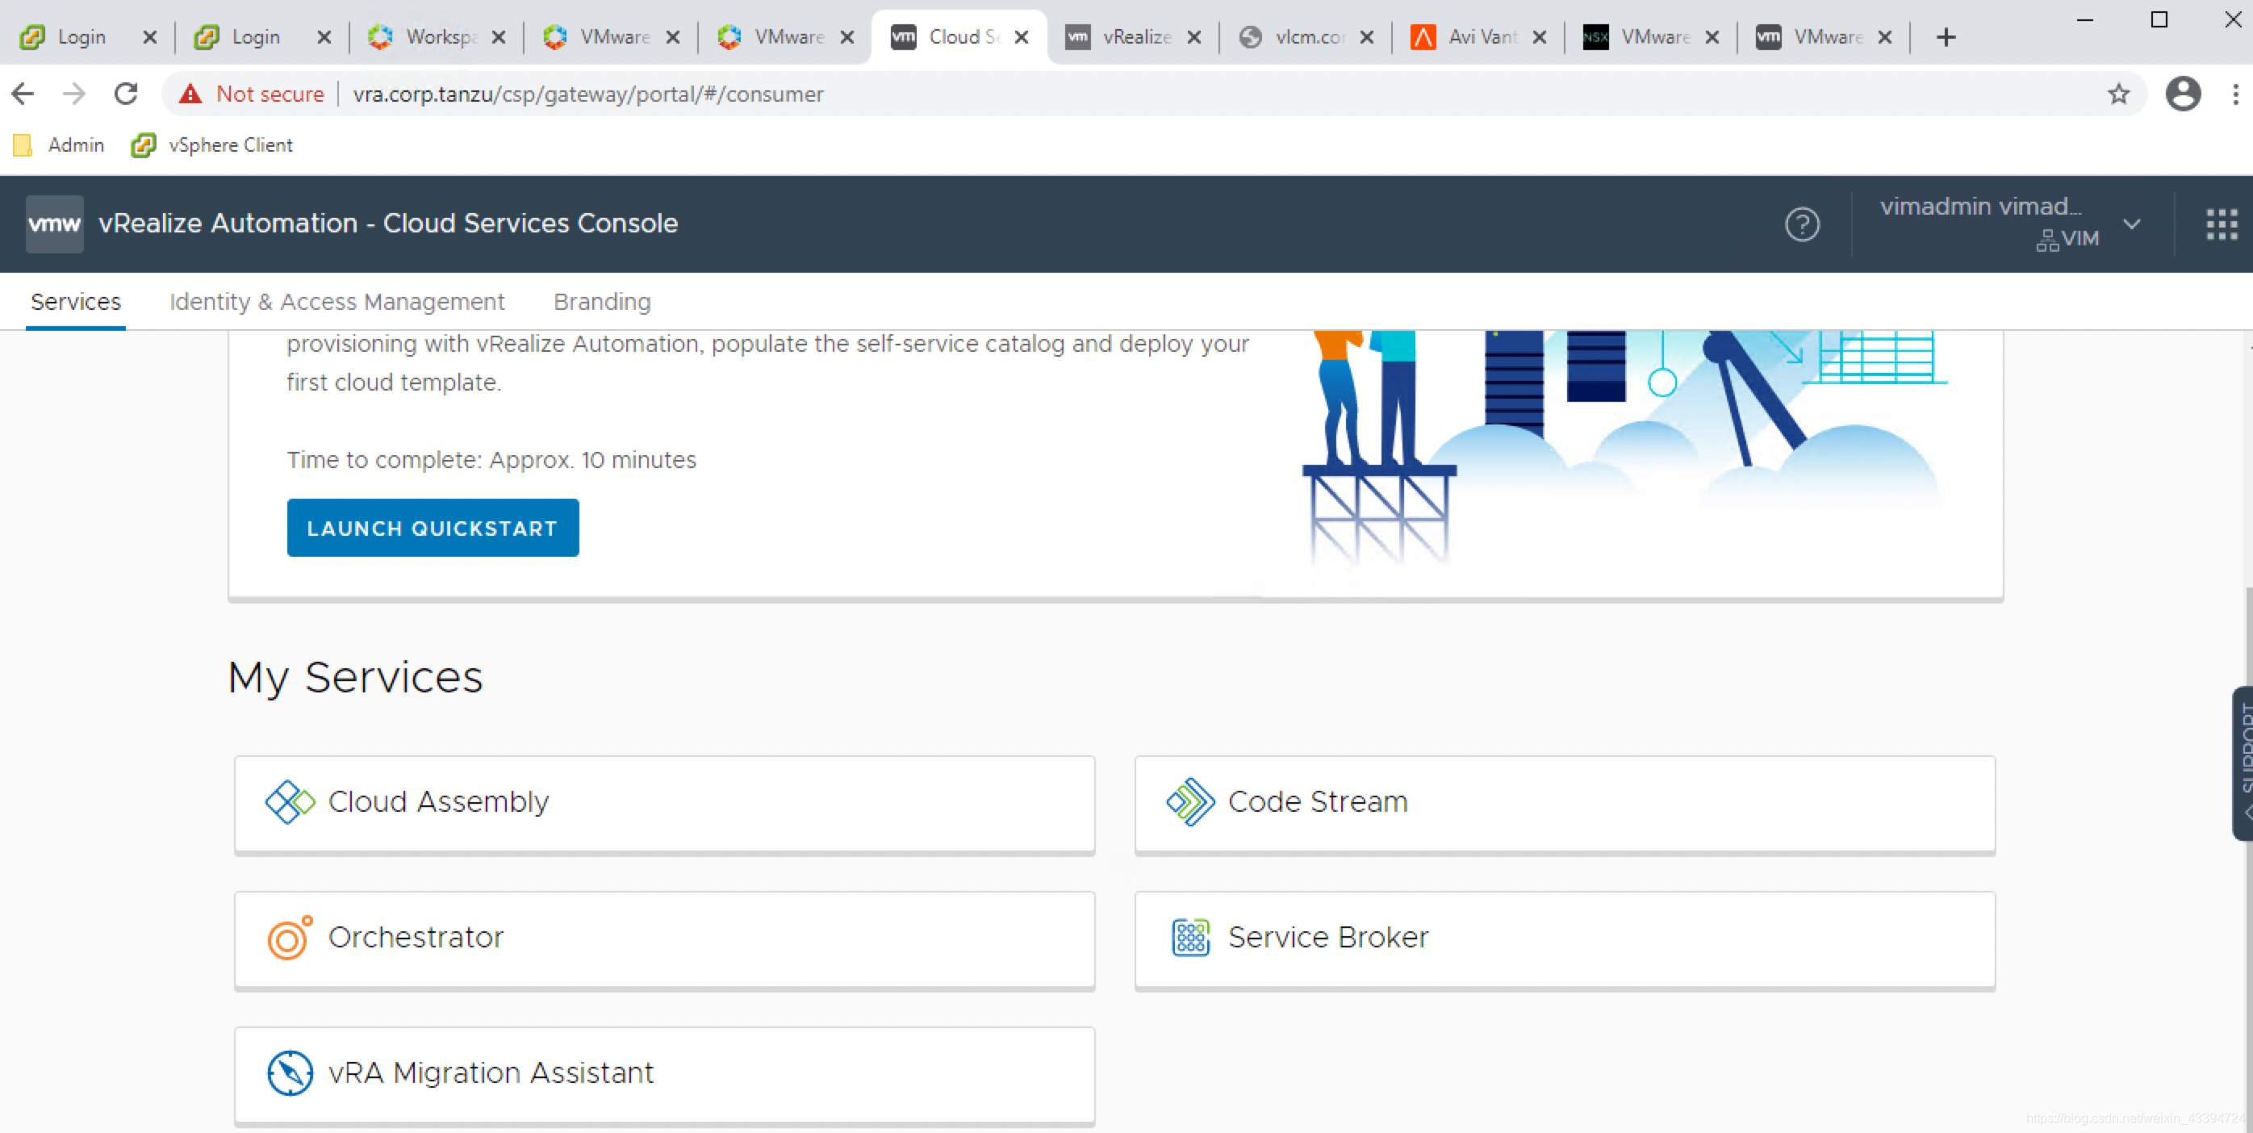Click the Launch Quickstart button
Screen dimensions: 2253x1133
[x=432, y=529]
